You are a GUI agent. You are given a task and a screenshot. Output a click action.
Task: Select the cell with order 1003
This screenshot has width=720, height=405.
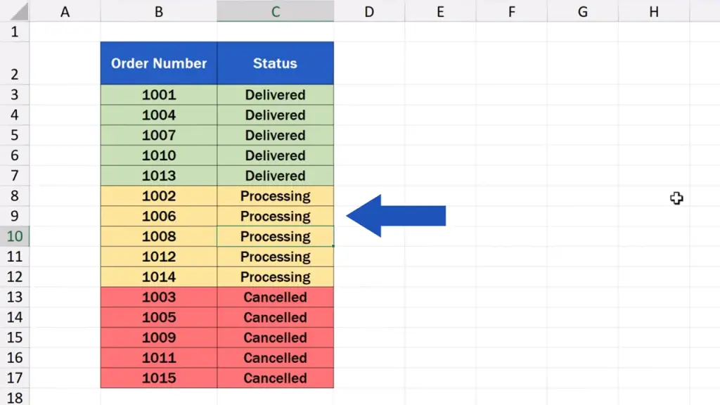click(159, 297)
